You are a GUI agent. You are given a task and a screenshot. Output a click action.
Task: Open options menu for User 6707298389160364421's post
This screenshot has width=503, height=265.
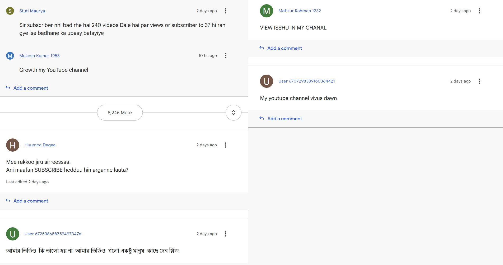click(479, 81)
